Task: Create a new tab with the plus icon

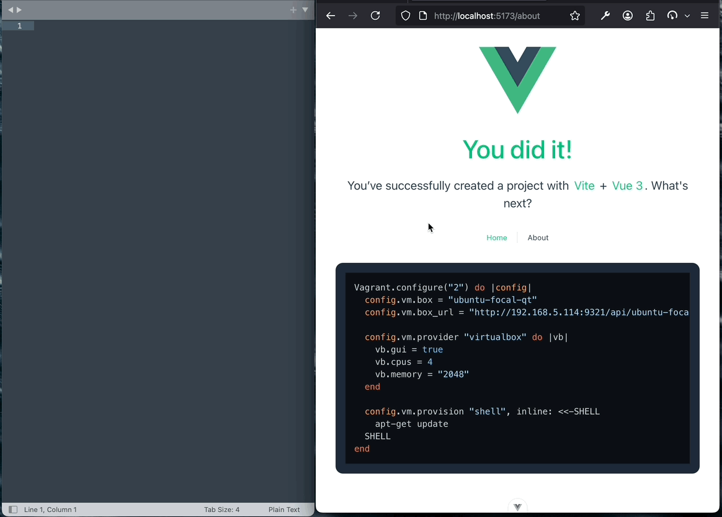Action: coord(292,10)
